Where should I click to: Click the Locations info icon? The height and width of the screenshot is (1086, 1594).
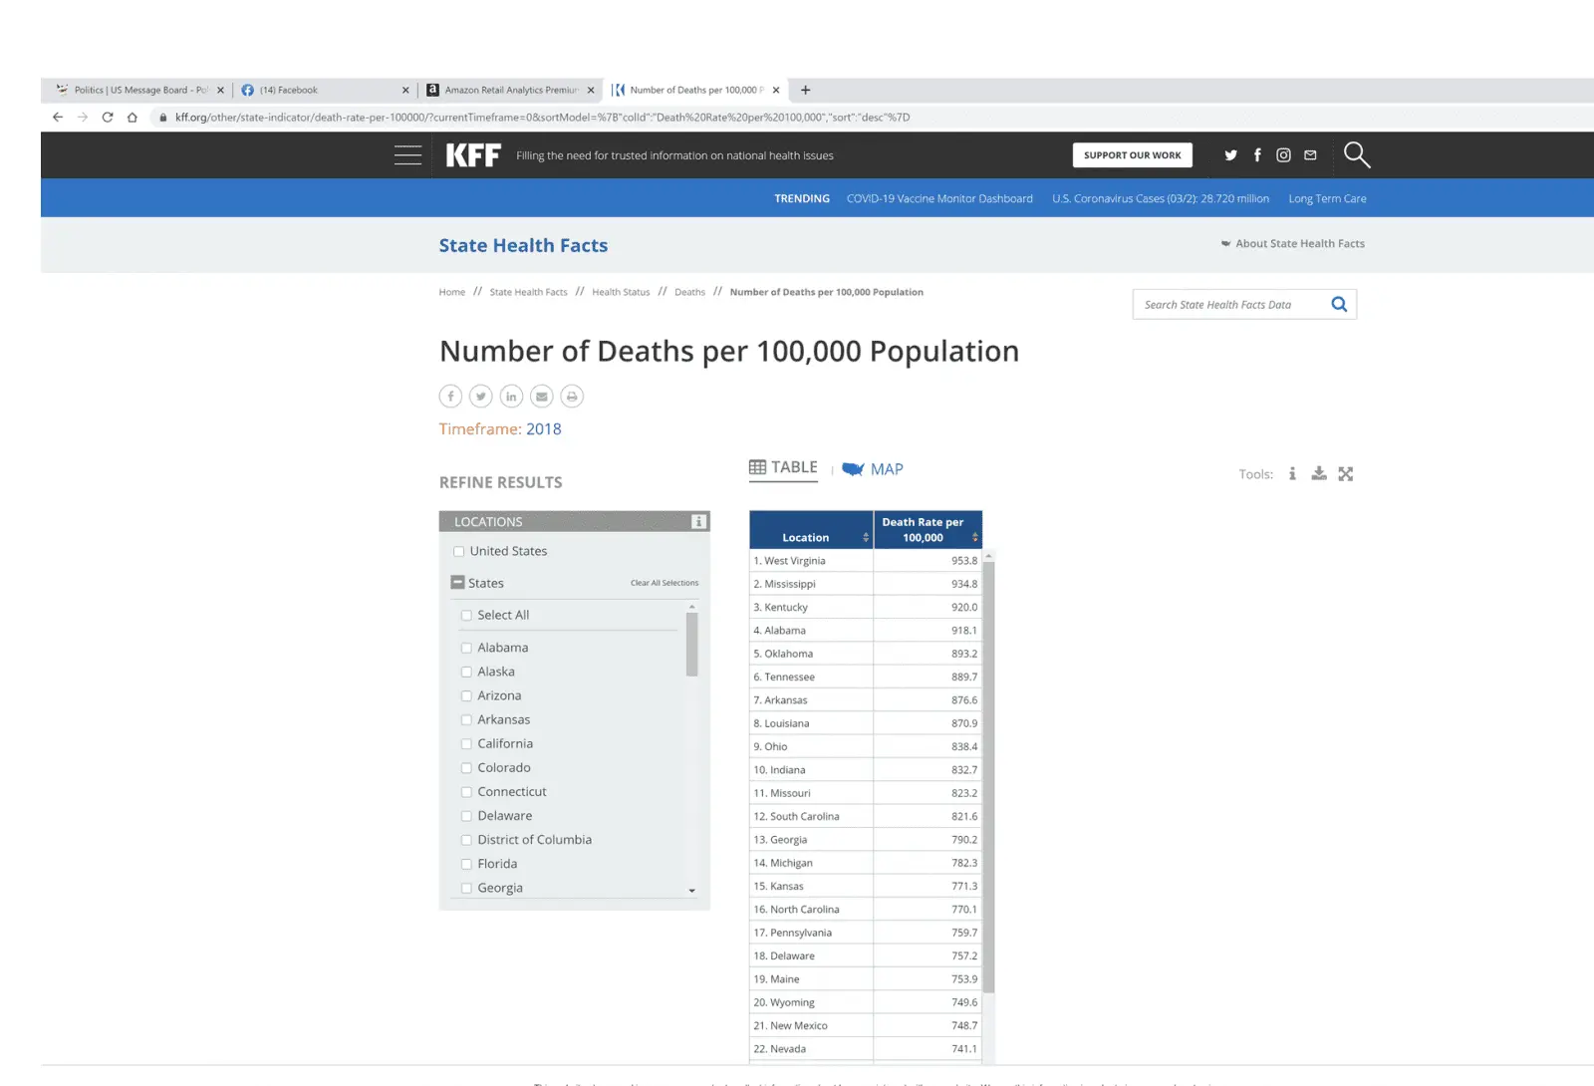tap(698, 522)
